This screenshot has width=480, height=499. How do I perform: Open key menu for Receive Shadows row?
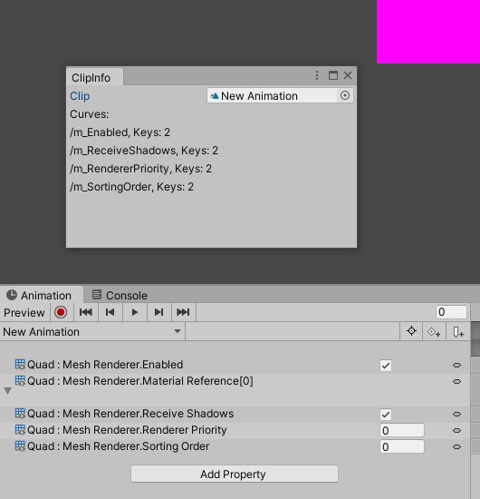(x=456, y=414)
